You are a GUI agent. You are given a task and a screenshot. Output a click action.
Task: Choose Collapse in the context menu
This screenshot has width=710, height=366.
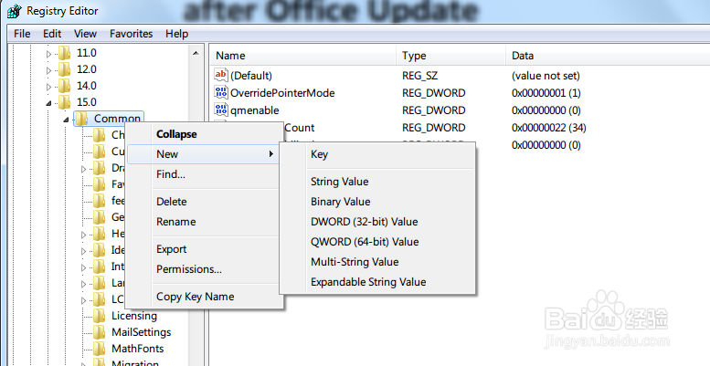pyautogui.click(x=204, y=134)
